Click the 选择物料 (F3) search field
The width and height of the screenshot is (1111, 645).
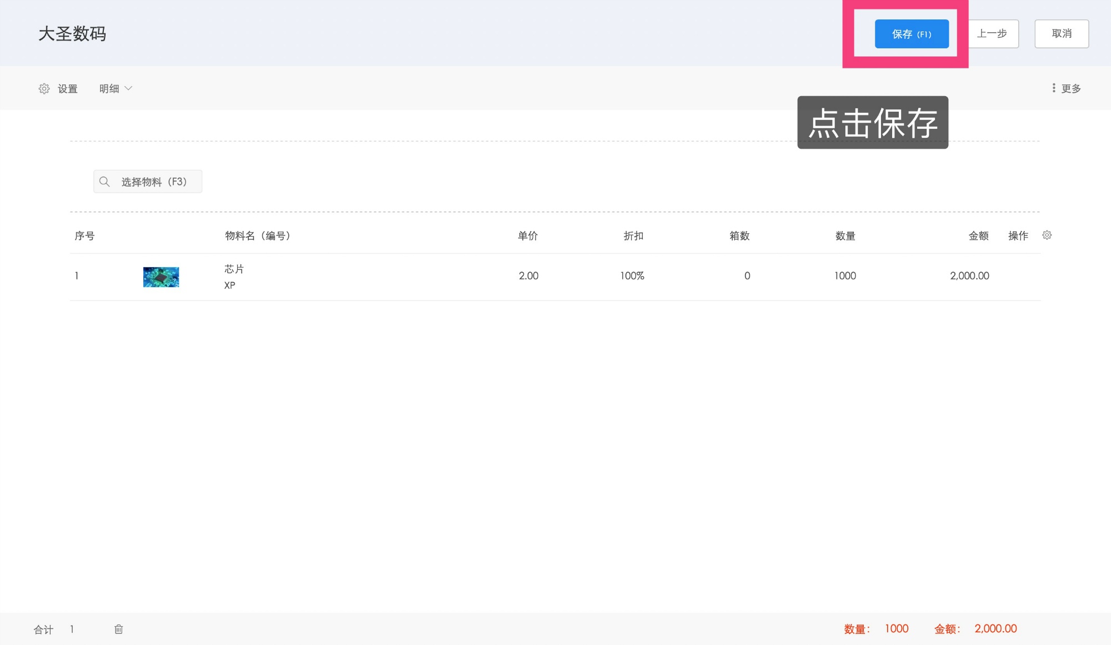(x=154, y=182)
